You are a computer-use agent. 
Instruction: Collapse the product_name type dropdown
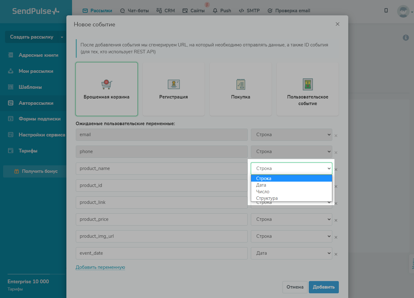pyautogui.click(x=292, y=168)
